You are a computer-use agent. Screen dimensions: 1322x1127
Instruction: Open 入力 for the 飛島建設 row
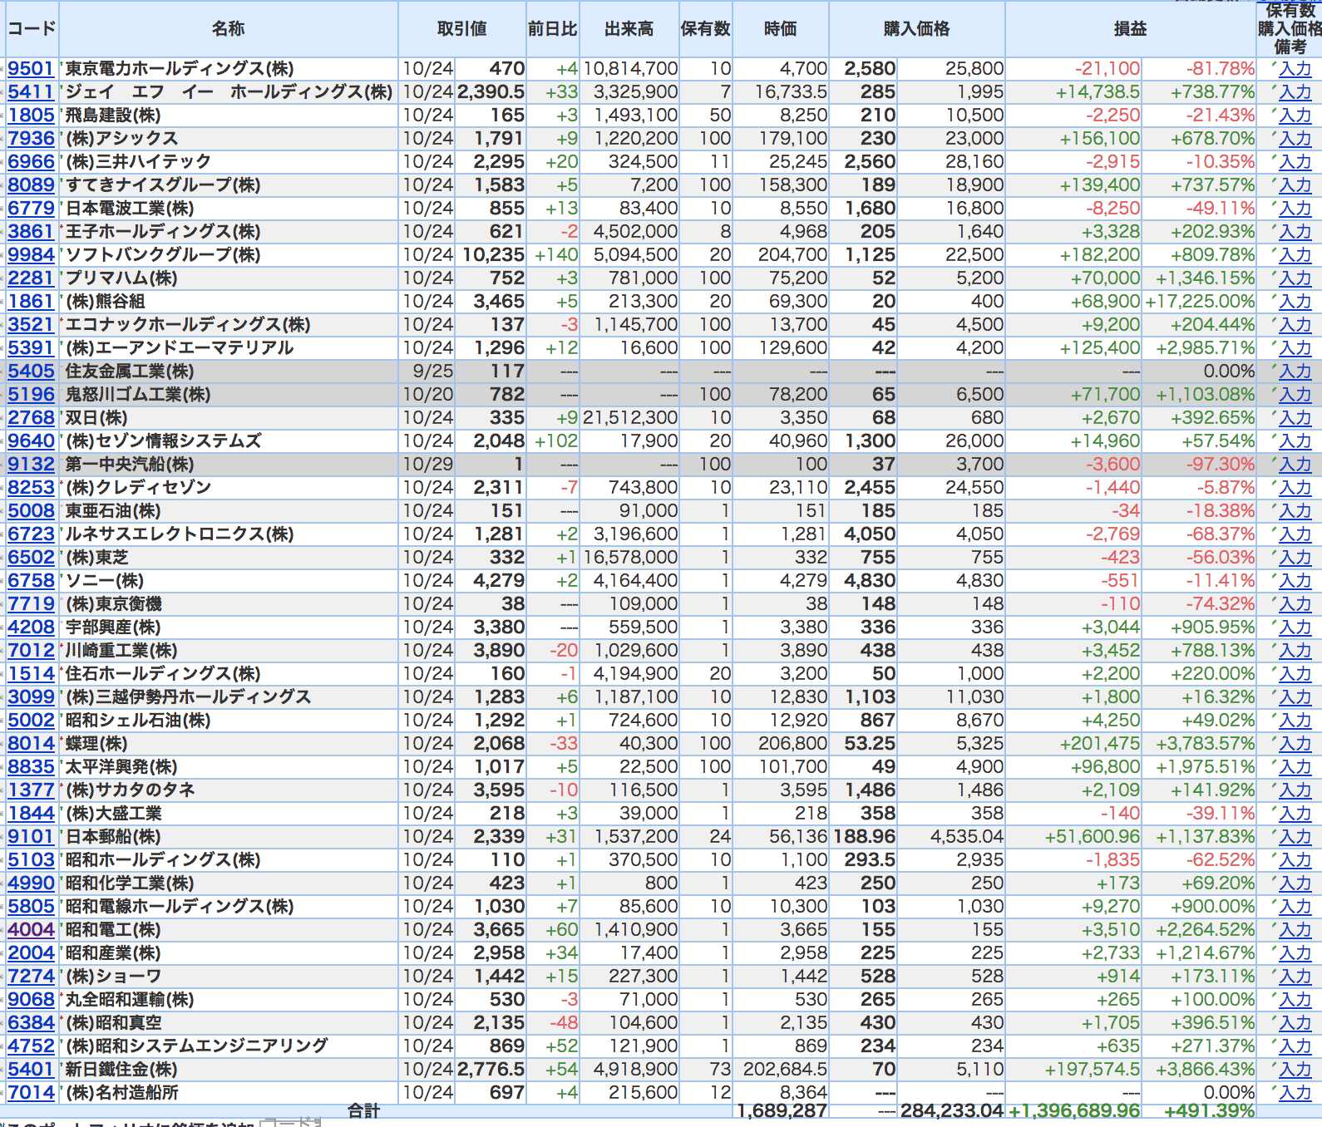1295,116
